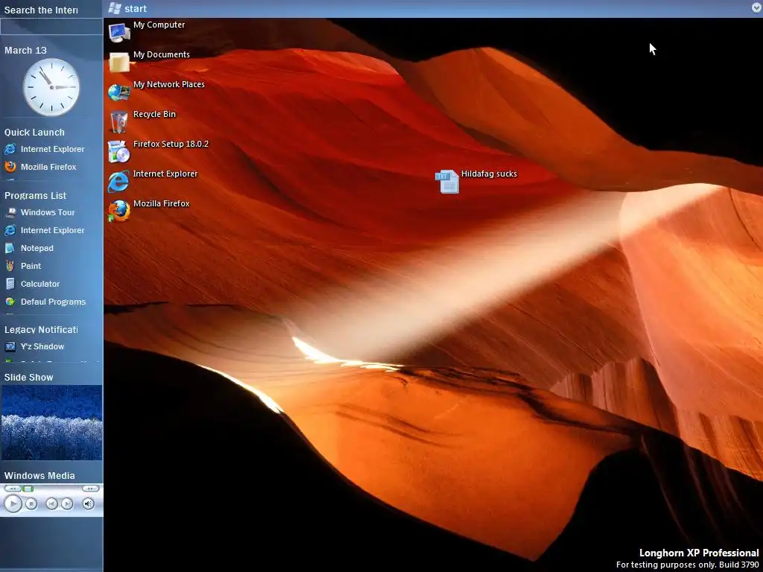Expand the top-right chevron arrow of taskbar
This screenshot has width=763, height=572.
756,7
